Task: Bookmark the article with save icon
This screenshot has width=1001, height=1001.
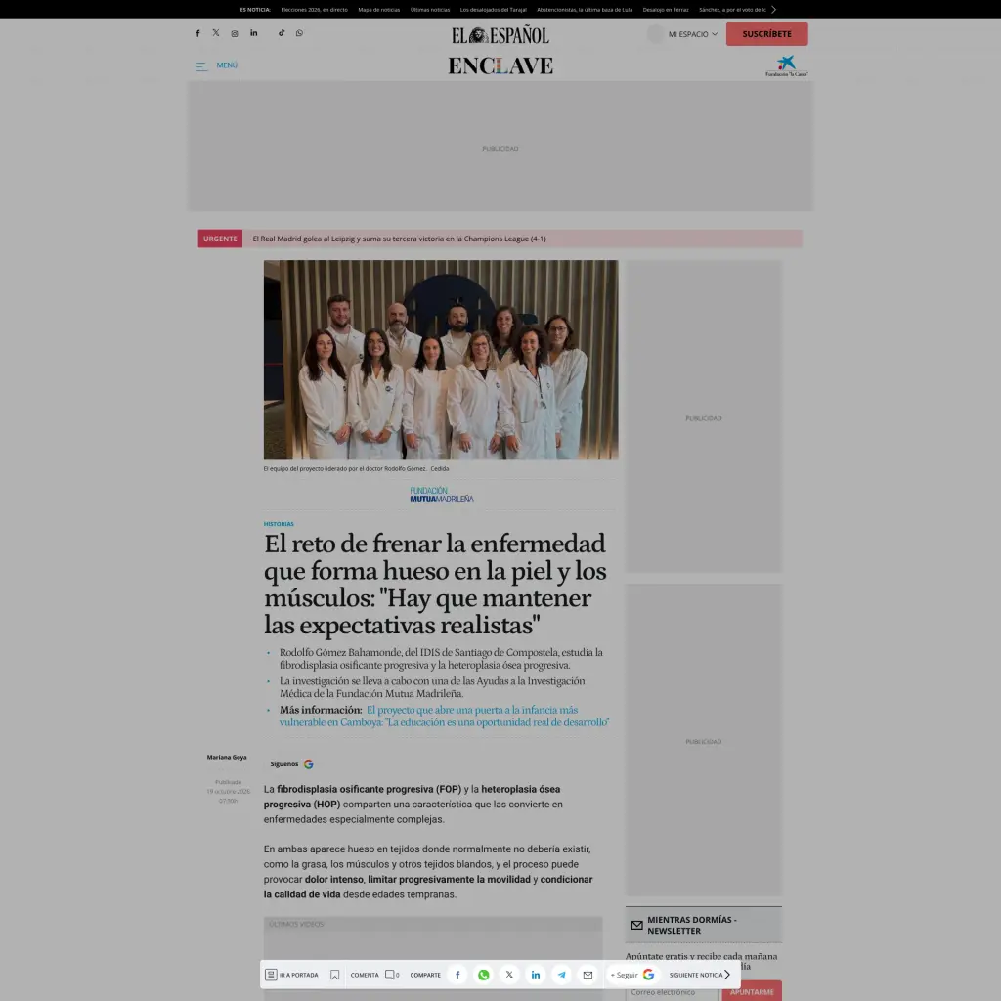Action: tap(334, 975)
